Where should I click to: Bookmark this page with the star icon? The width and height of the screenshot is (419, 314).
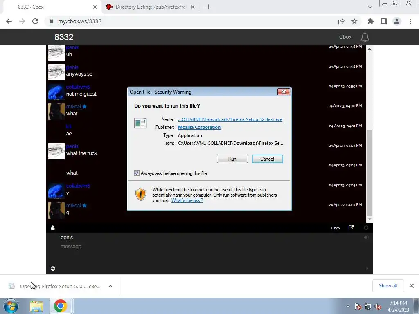tap(354, 21)
